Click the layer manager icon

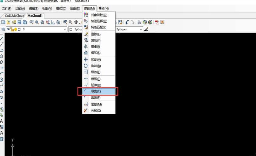[x=3, y=29]
